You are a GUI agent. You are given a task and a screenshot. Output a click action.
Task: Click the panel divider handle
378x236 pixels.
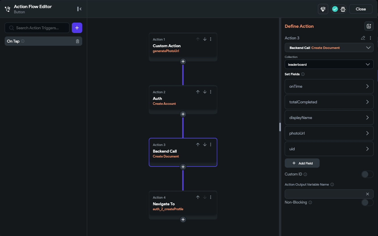click(280, 127)
